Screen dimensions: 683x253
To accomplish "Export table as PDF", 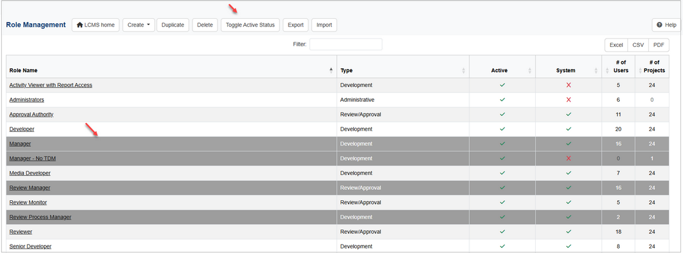I will [658, 45].
